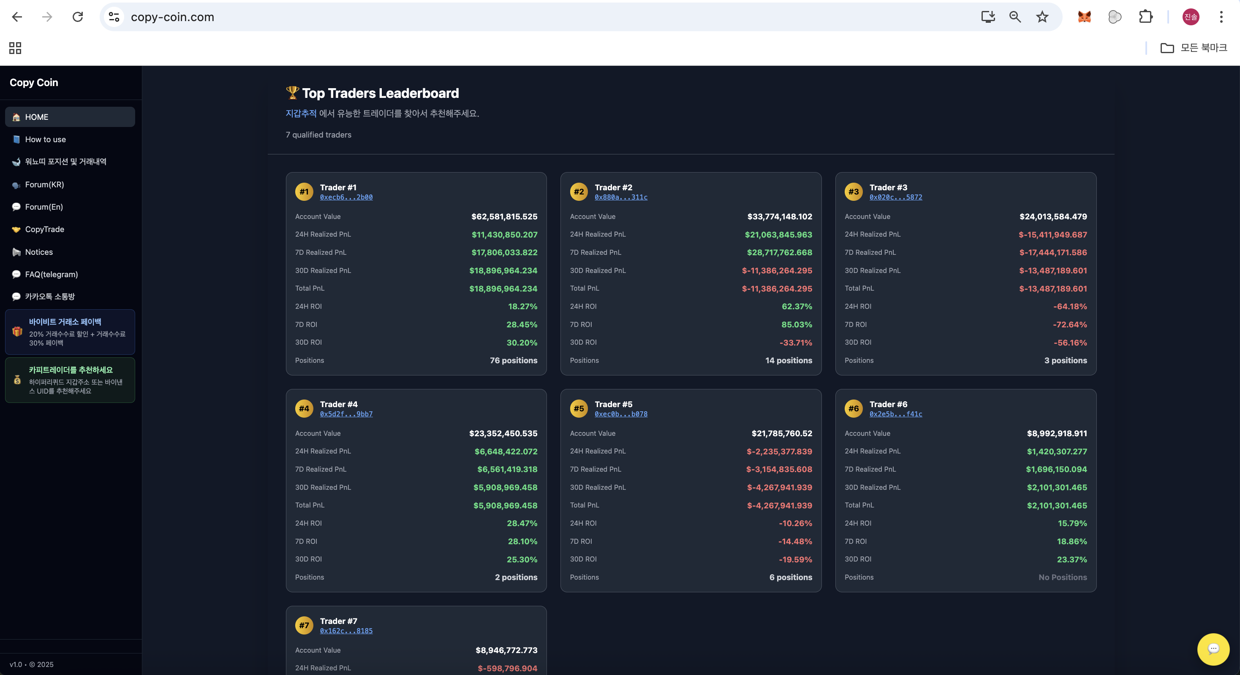Open the site info icon beside URL
Screen dimensions: 1240x675
pos(114,17)
